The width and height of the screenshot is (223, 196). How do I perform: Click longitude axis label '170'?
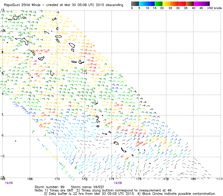click(57, 179)
